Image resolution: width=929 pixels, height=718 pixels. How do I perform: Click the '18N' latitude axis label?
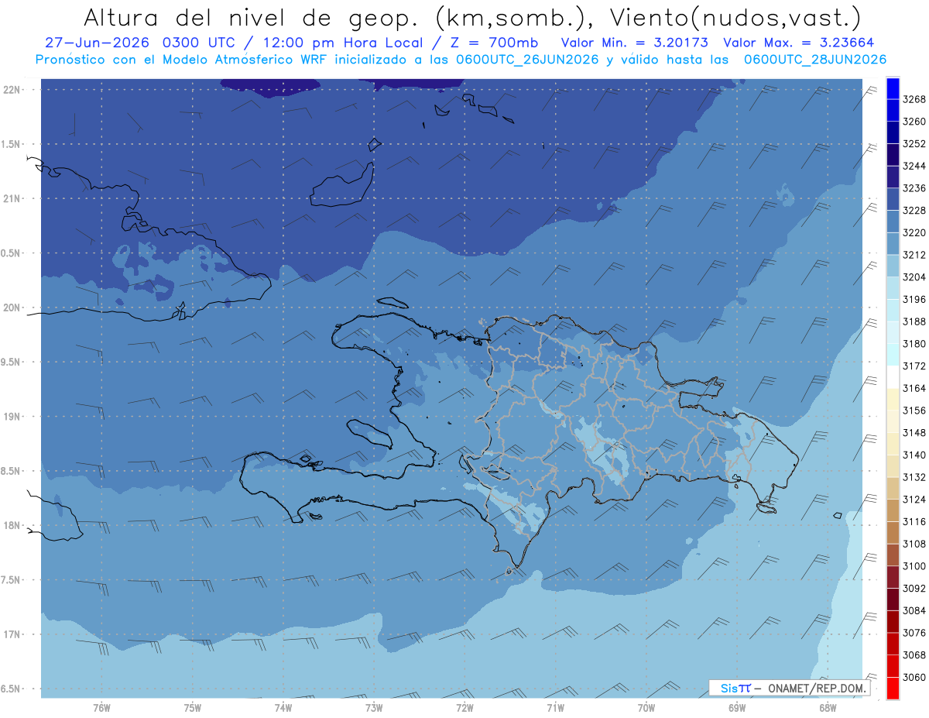pyautogui.click(x=13, y=525)
